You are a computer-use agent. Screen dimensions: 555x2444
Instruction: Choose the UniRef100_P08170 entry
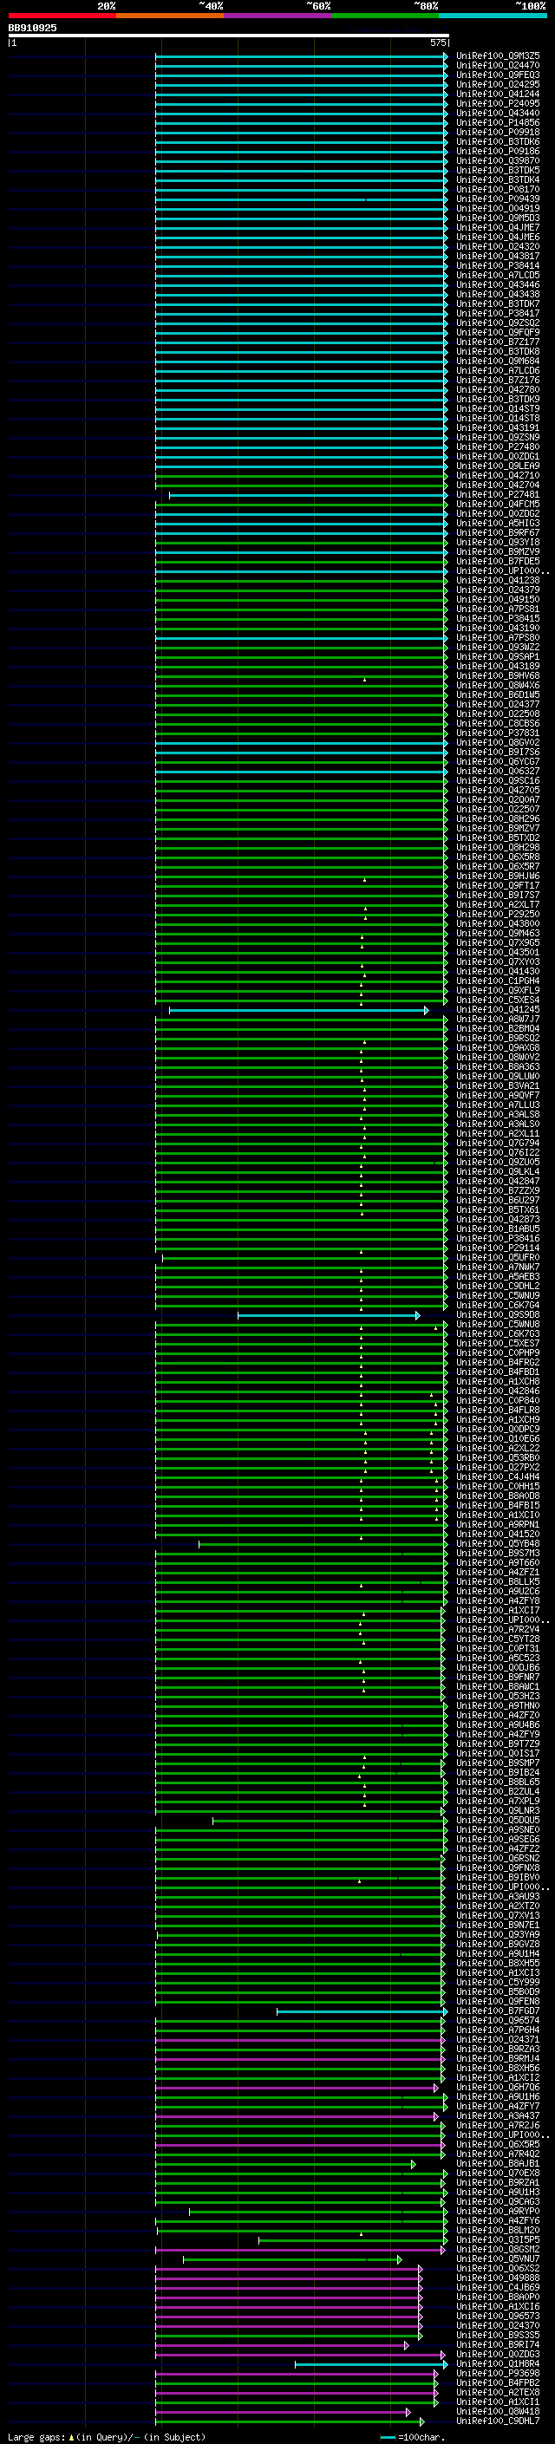click(498, 190)
